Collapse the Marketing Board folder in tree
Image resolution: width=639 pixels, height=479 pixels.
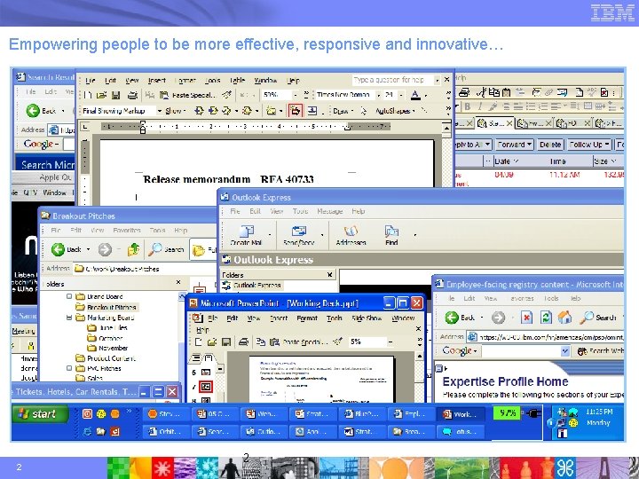pos(69,318)
